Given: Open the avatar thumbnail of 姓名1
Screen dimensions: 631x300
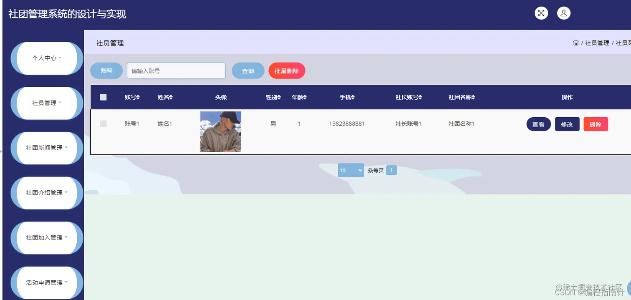Looking at the screenshot, I should tap(221, 132).
